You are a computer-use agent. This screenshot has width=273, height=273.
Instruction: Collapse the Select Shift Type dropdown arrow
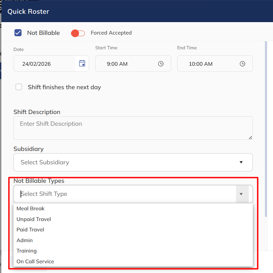click(x=241, y=194)
